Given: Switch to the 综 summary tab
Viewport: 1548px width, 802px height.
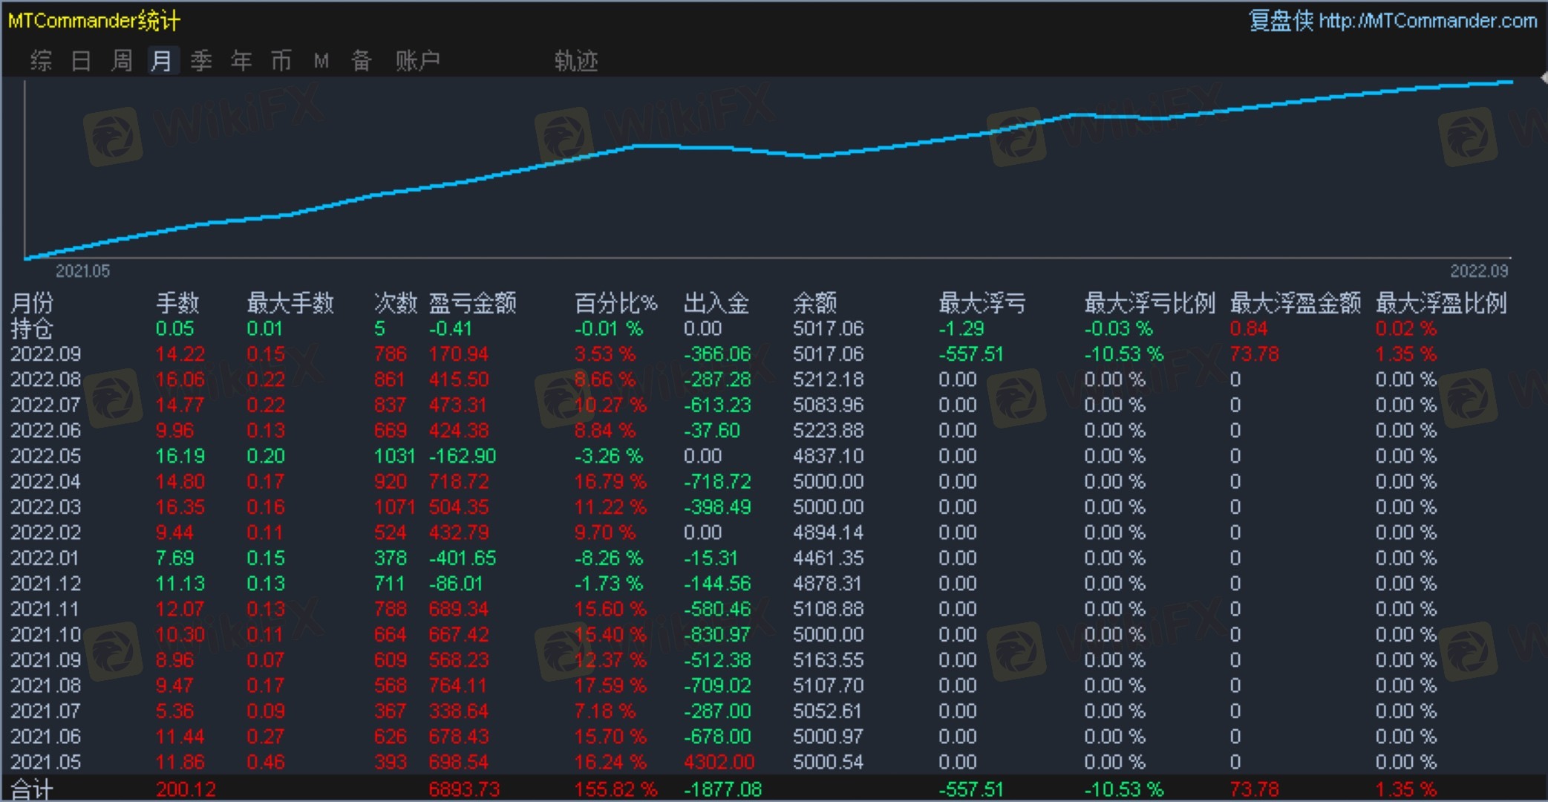Looking at the screenshot, I should [x=41, y=60].
